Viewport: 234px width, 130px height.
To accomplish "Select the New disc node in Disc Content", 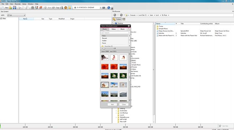I will tap(3, 19).
